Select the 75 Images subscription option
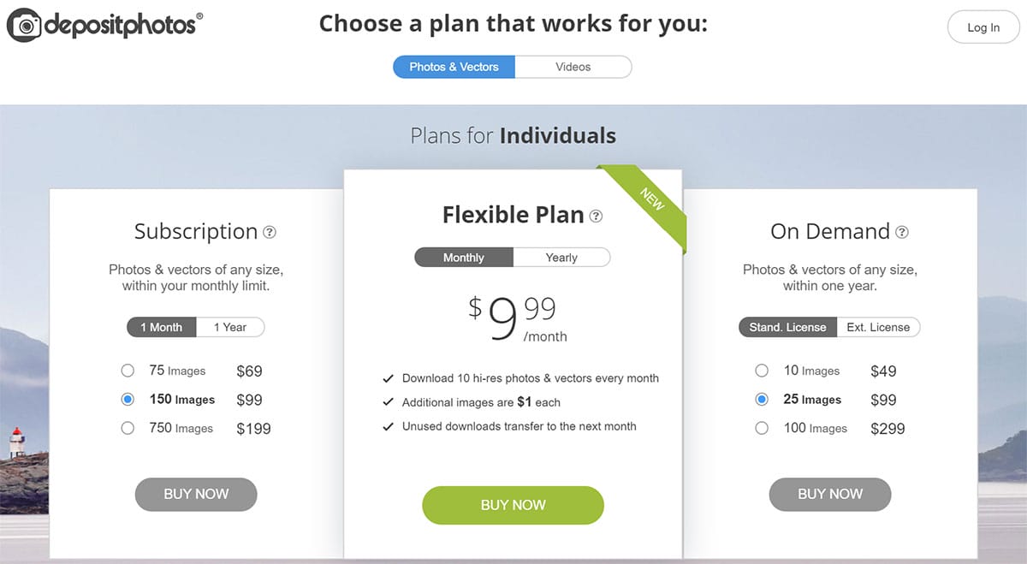The height and width of the screenshot is (564, 1027). tap(128, 371)
